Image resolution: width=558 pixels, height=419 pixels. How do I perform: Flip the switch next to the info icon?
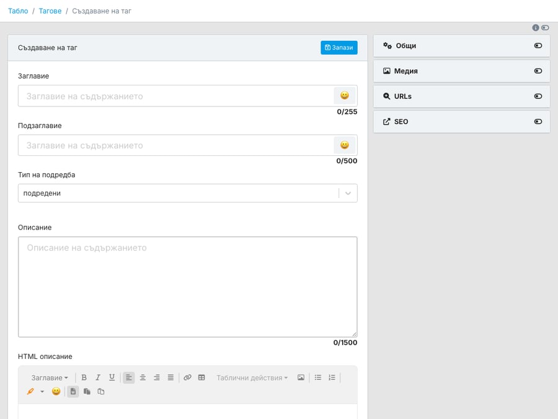tap(545, 27)
